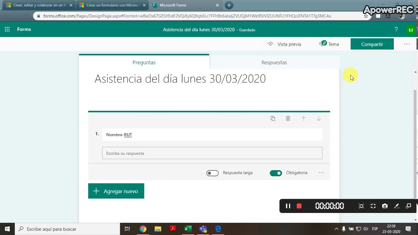Click the Escriba su respuesta answer box
The image size is (418, 235).
[x=212, y=153]
